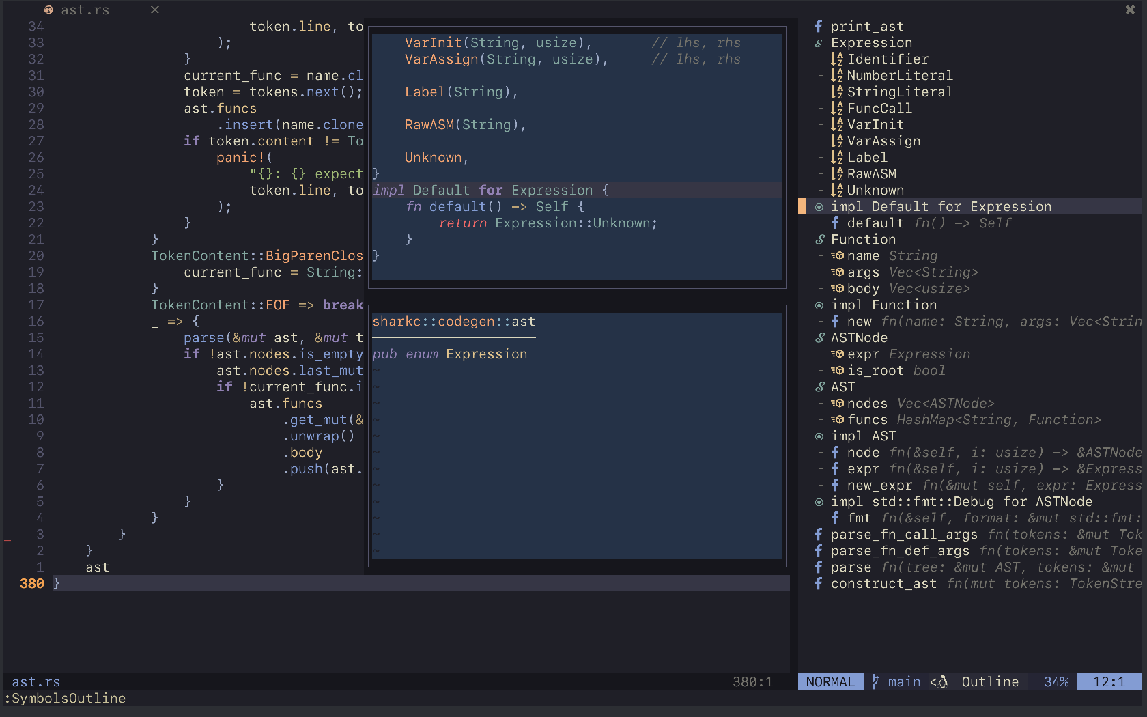Click the enum-member icon next to VarInit
Screen dimensions: 1147x717
point(837,124)
